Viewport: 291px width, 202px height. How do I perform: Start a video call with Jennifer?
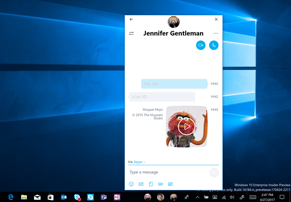(x=201, y=45)
